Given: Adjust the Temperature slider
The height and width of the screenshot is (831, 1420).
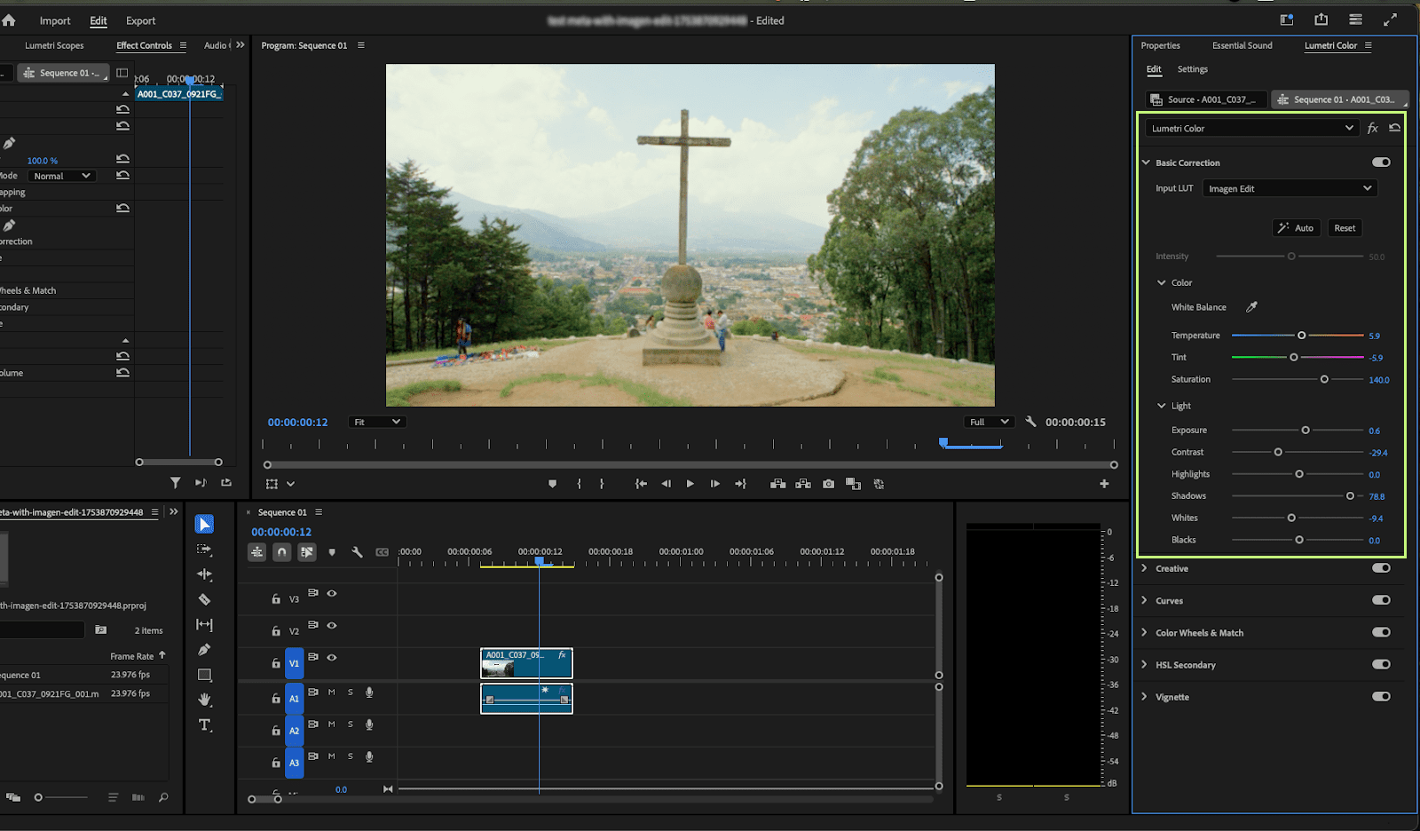Looking at the screenshot, I should pos(1301,336).
